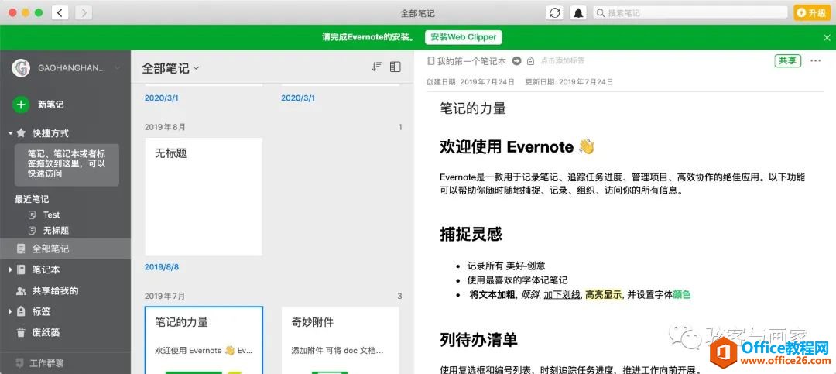Viewport: 836px width, 374px height.
Task: Change note list view layout icon
Action: (395, 67)
